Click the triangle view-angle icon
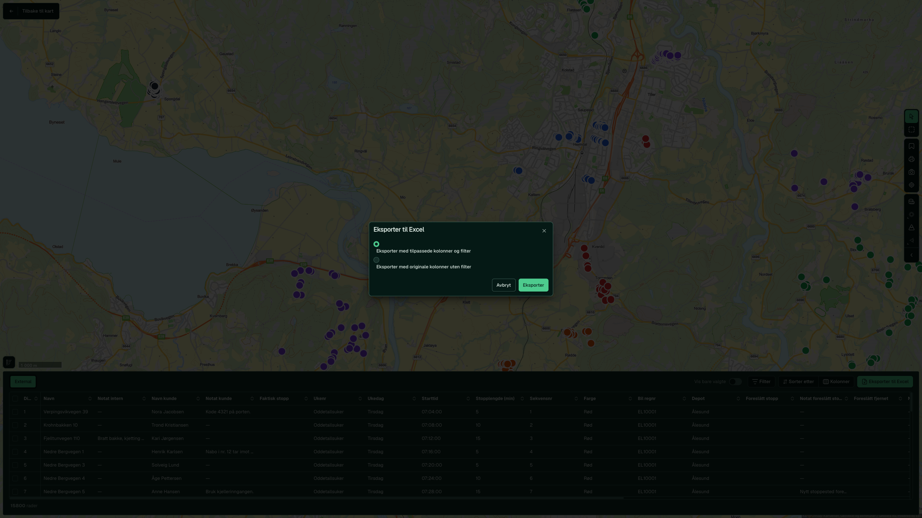This screenshot has width=922, height=518. point(911,240)
